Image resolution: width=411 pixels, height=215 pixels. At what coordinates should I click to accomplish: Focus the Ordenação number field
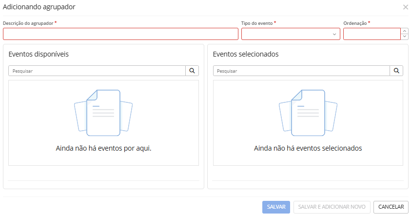[372, 34]
